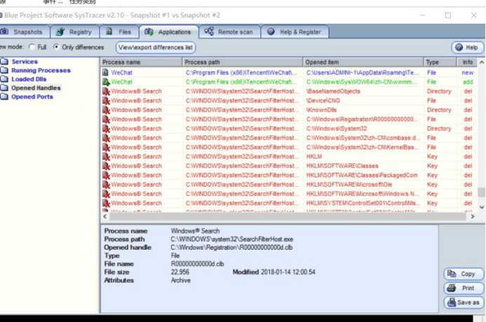The width and height of the screenshot is (486, 322).
Task: Click deleted icon on HKLM\SOFTWARE\Classes row
Action: click(107, 166)
